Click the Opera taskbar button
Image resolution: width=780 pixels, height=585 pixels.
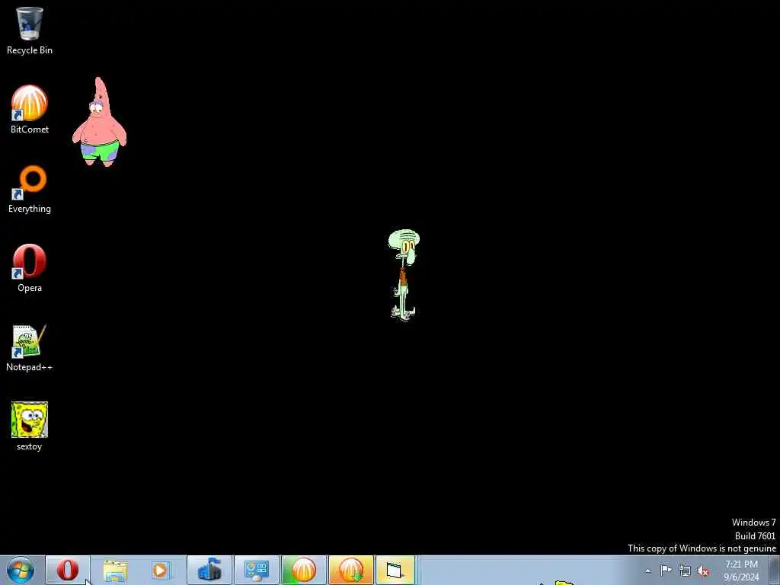[x=68, y=570]
